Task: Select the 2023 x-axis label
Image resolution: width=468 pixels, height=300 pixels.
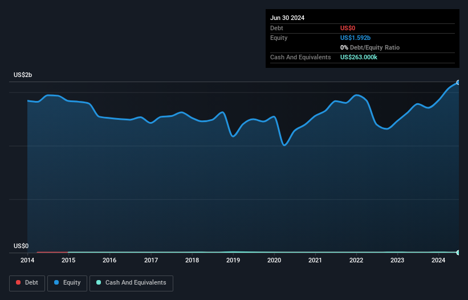Action: pos(397,260)
